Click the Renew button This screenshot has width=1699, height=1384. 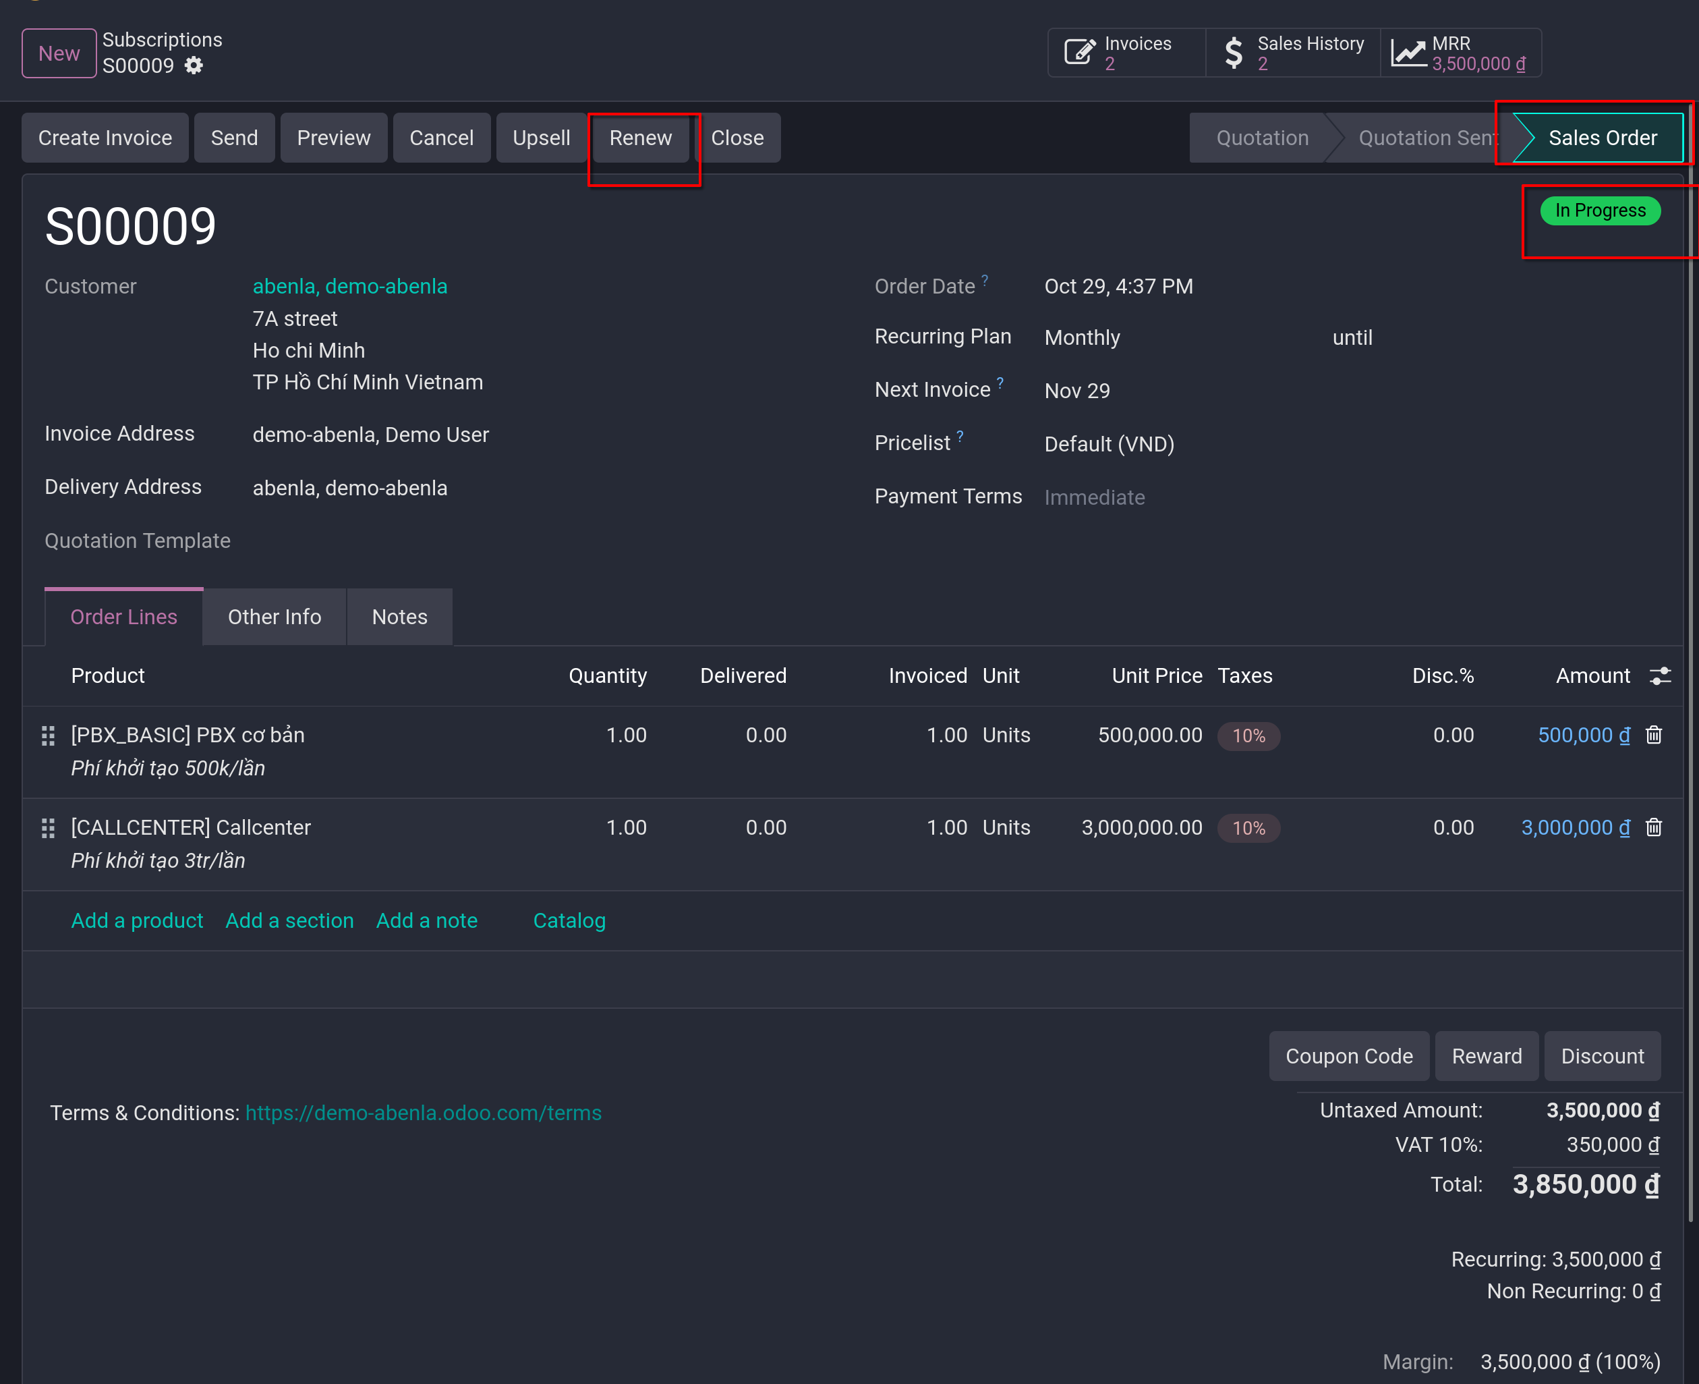pos(640,138)
